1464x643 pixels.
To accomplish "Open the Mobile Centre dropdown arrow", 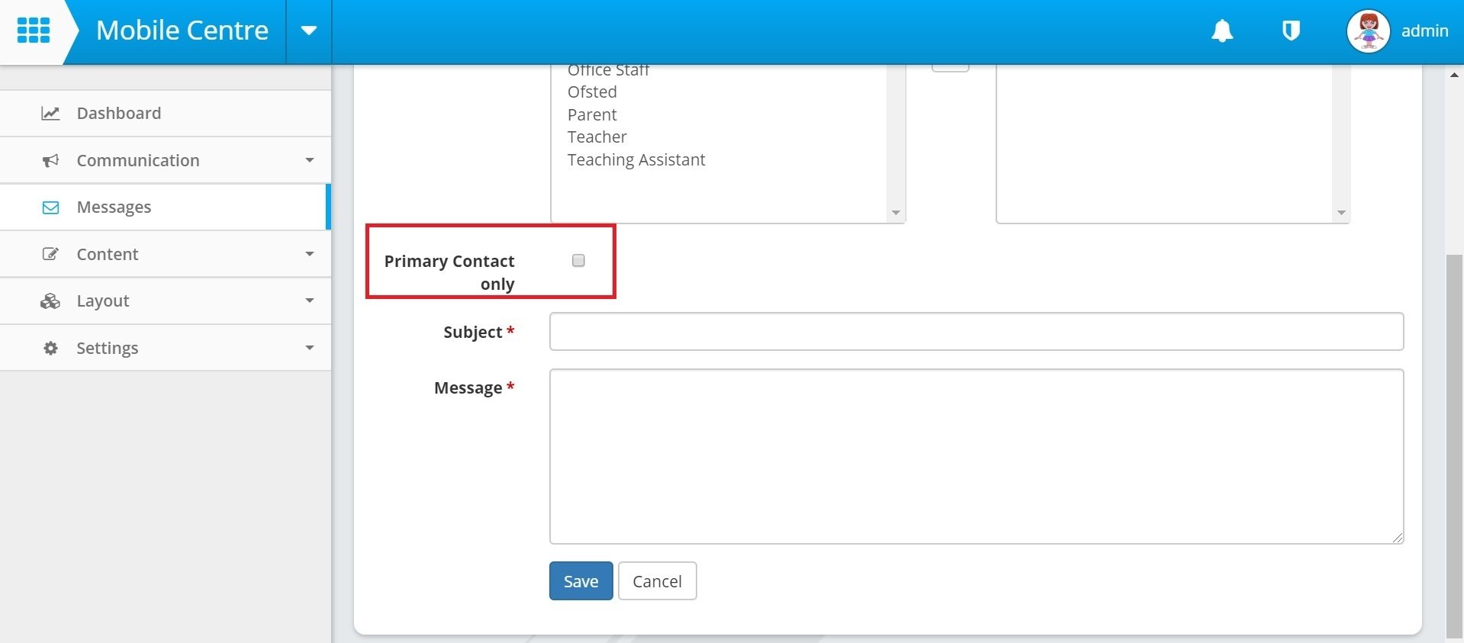I will [309, 31].
